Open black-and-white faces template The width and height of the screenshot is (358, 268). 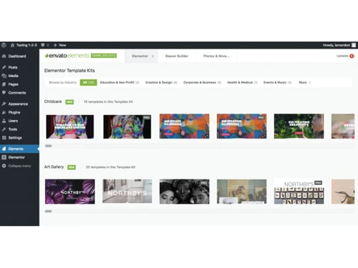pyautogui.click(x=185, y=192)
